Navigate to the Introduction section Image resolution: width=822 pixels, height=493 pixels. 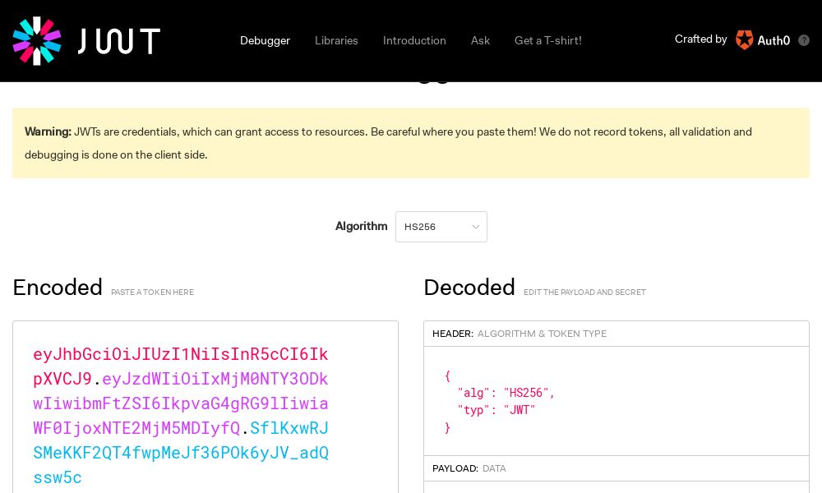pyautogui.click(x=414, y=40)
